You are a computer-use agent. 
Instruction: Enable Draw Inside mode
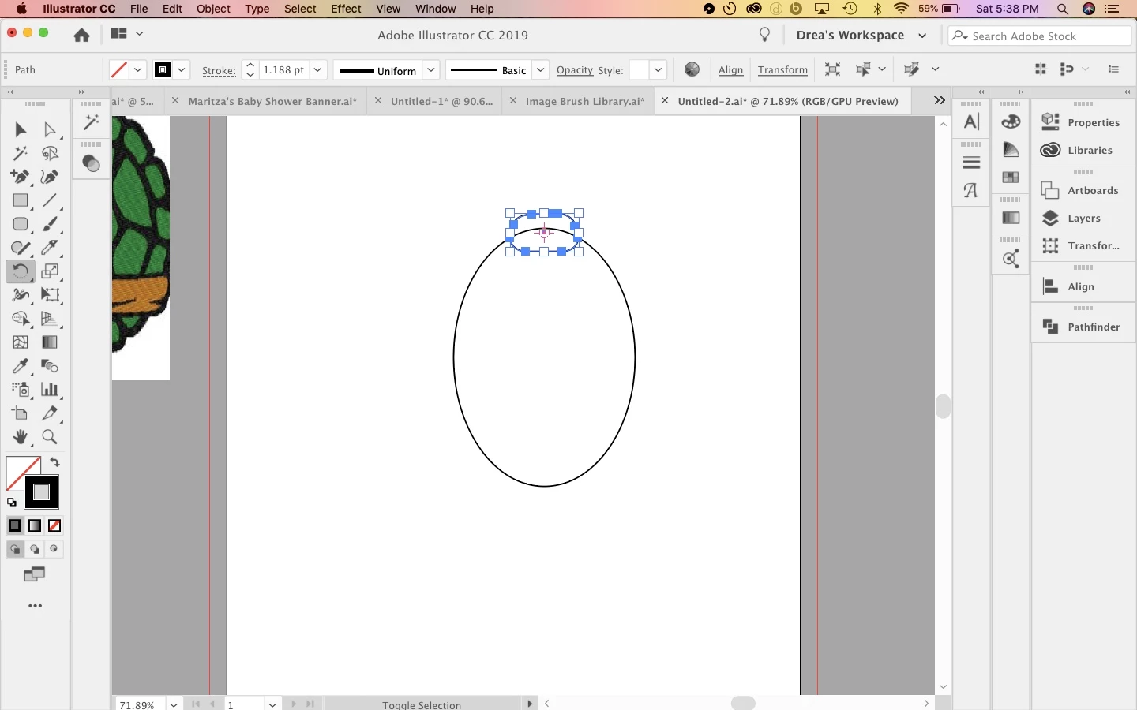click(54, 549)
